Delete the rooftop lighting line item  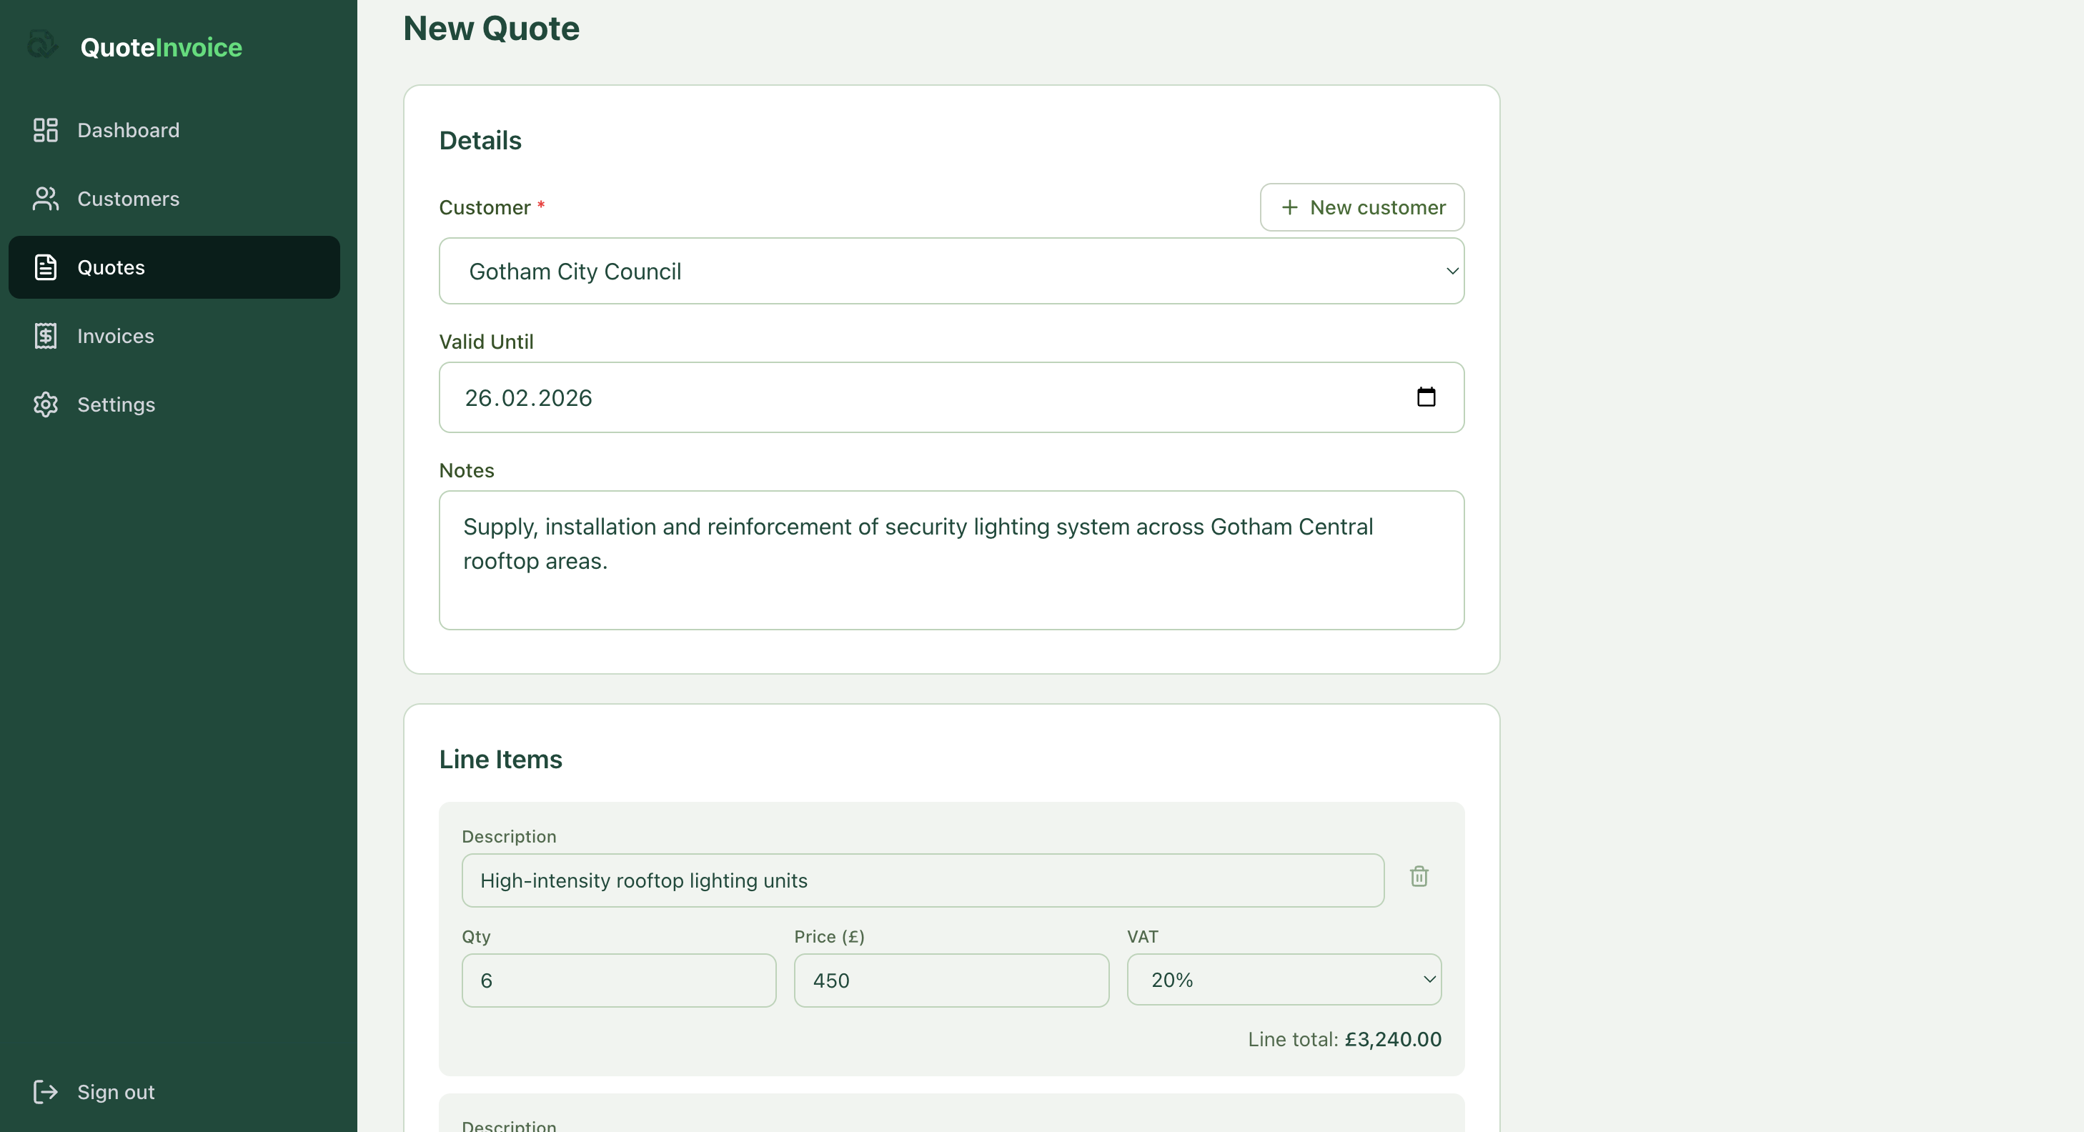1419,877
